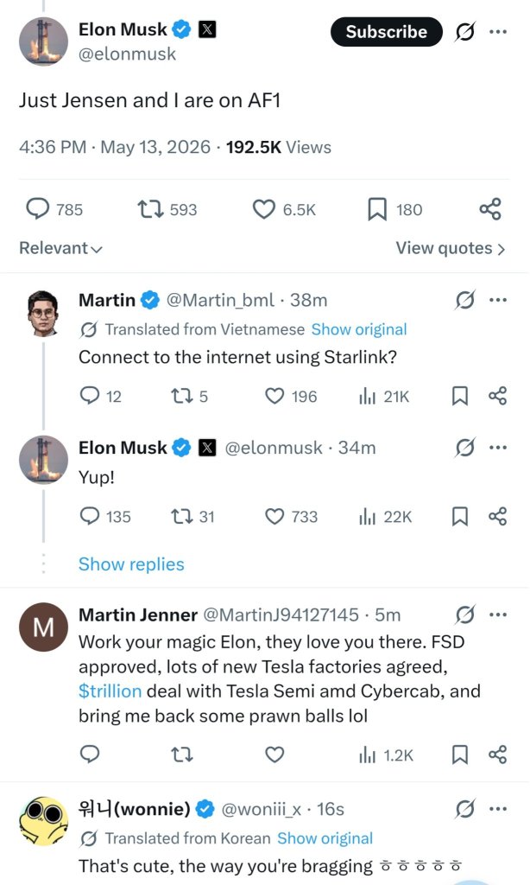Bookmark Martin Jenner's reply
530x885 pixels.
pyautogui.click(x=460, y=754)
